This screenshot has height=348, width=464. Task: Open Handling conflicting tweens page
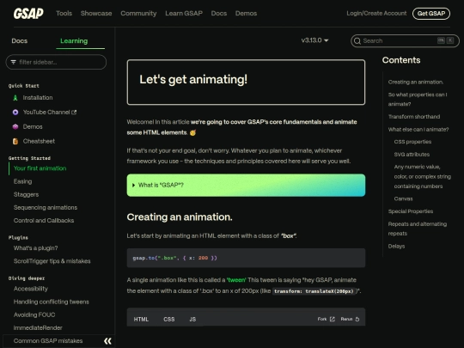(52, 302)
